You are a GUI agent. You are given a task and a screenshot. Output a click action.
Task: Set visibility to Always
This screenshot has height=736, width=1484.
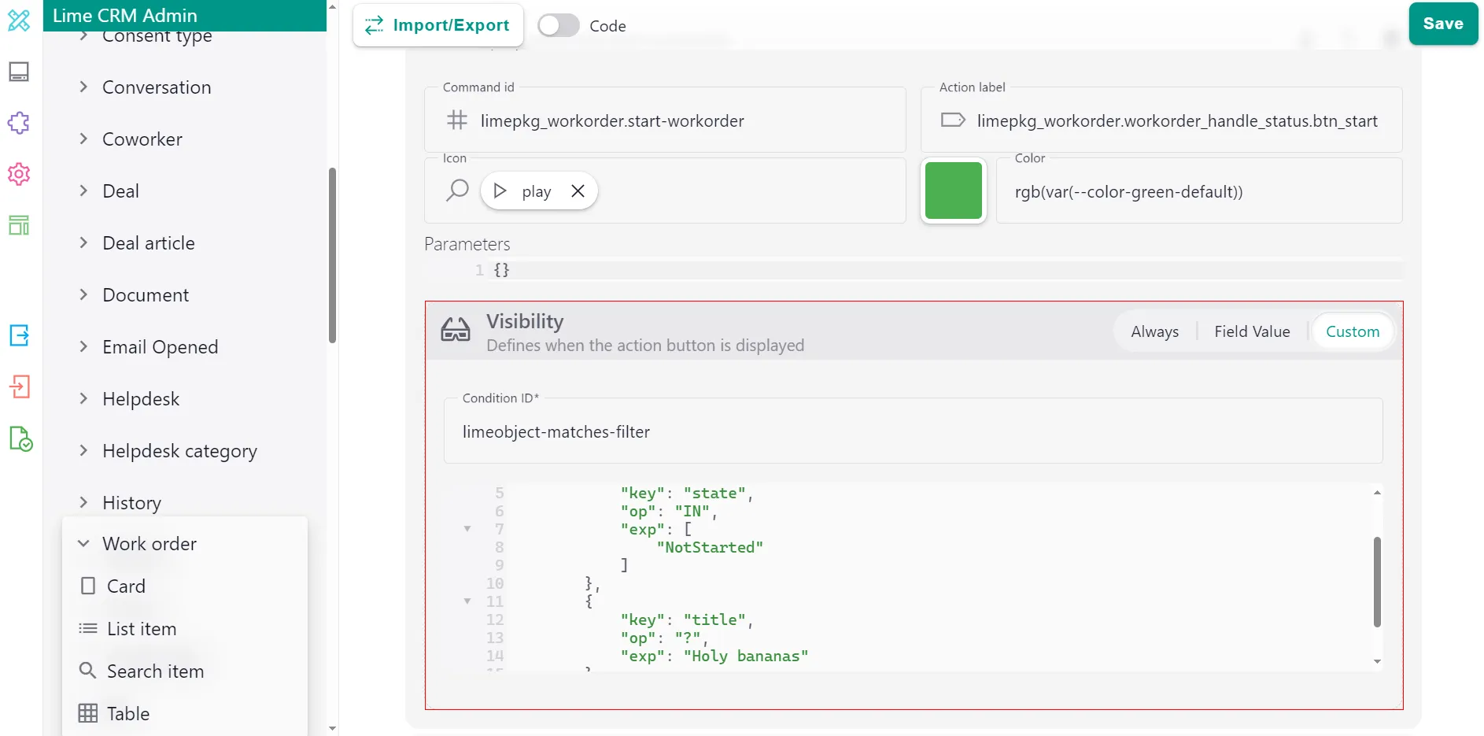coord(1154,331)
